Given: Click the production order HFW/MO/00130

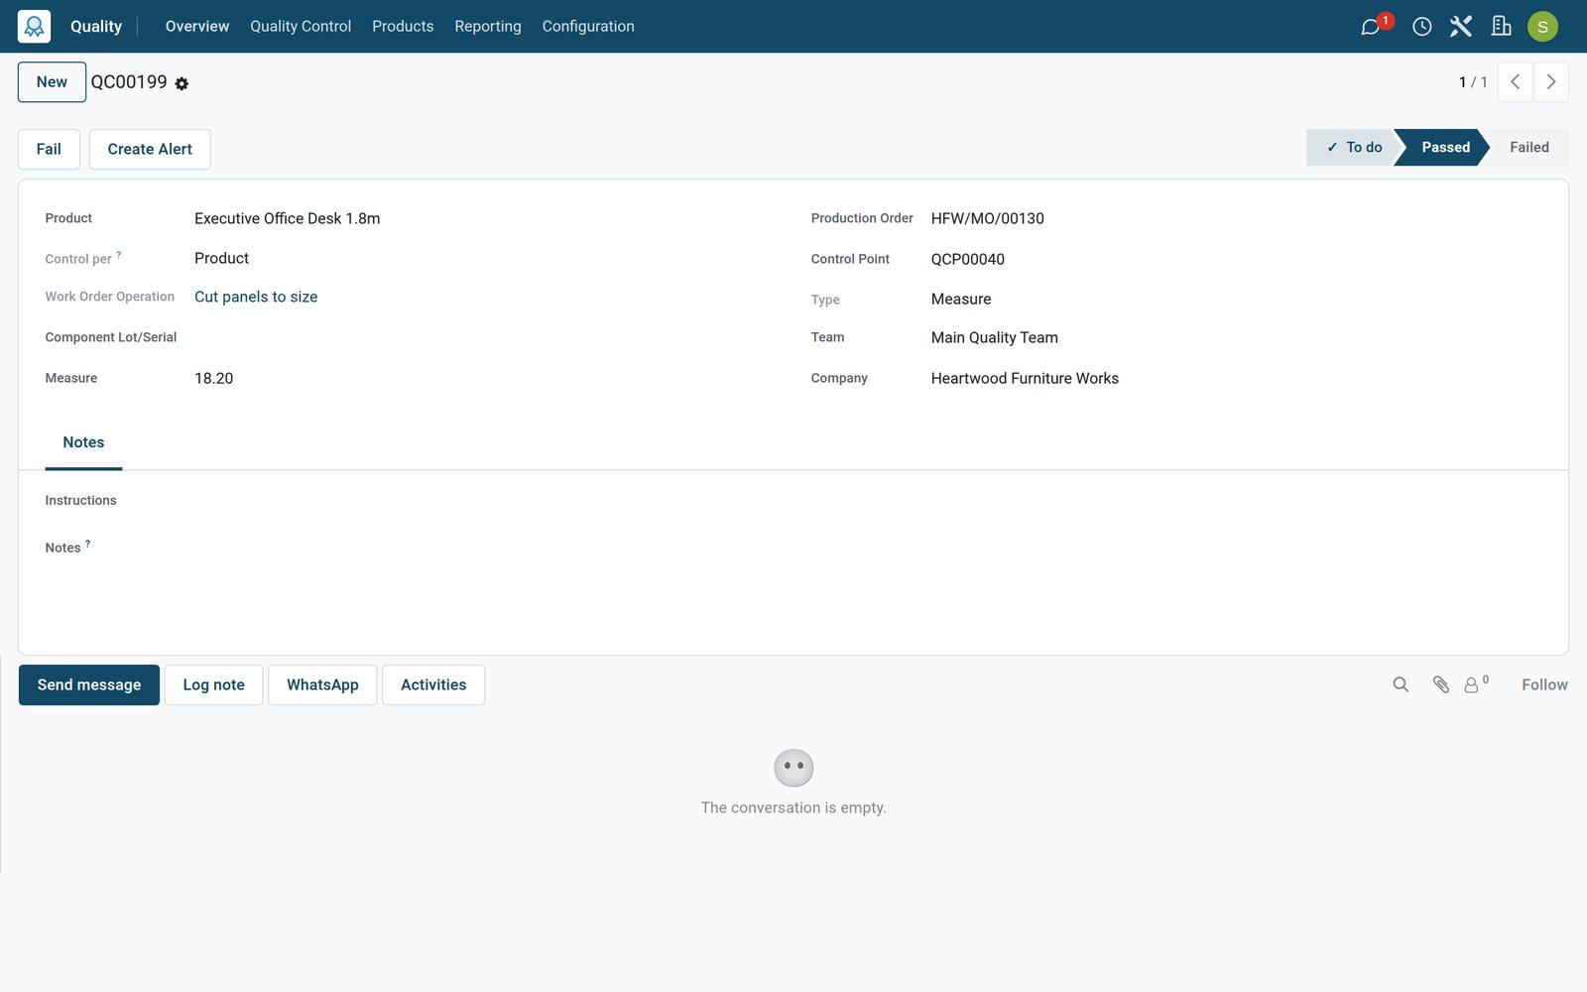Looking at the screenshot, I should [x=988, y=218].
